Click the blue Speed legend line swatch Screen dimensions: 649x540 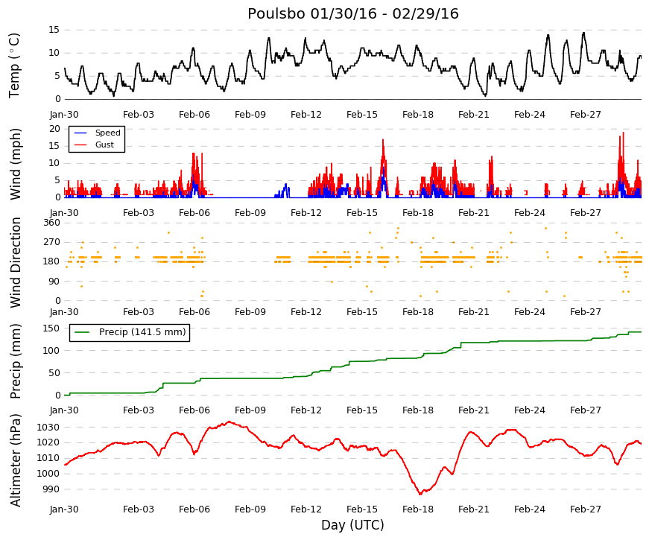[x=80, y=133]
